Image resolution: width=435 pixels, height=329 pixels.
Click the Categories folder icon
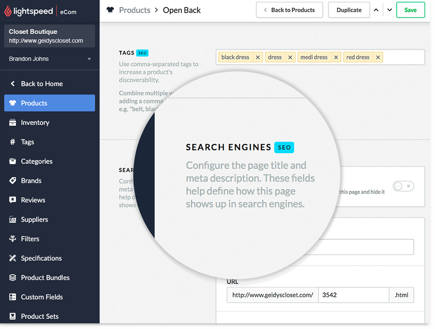point(13,161)
